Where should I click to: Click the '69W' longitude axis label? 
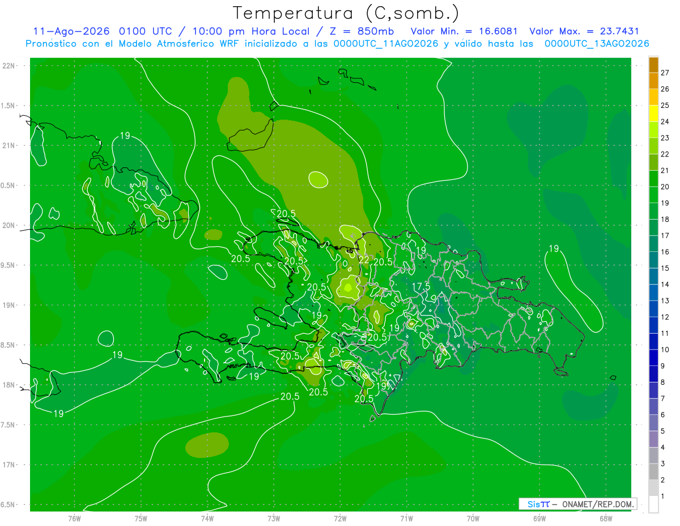click(539, 518)
